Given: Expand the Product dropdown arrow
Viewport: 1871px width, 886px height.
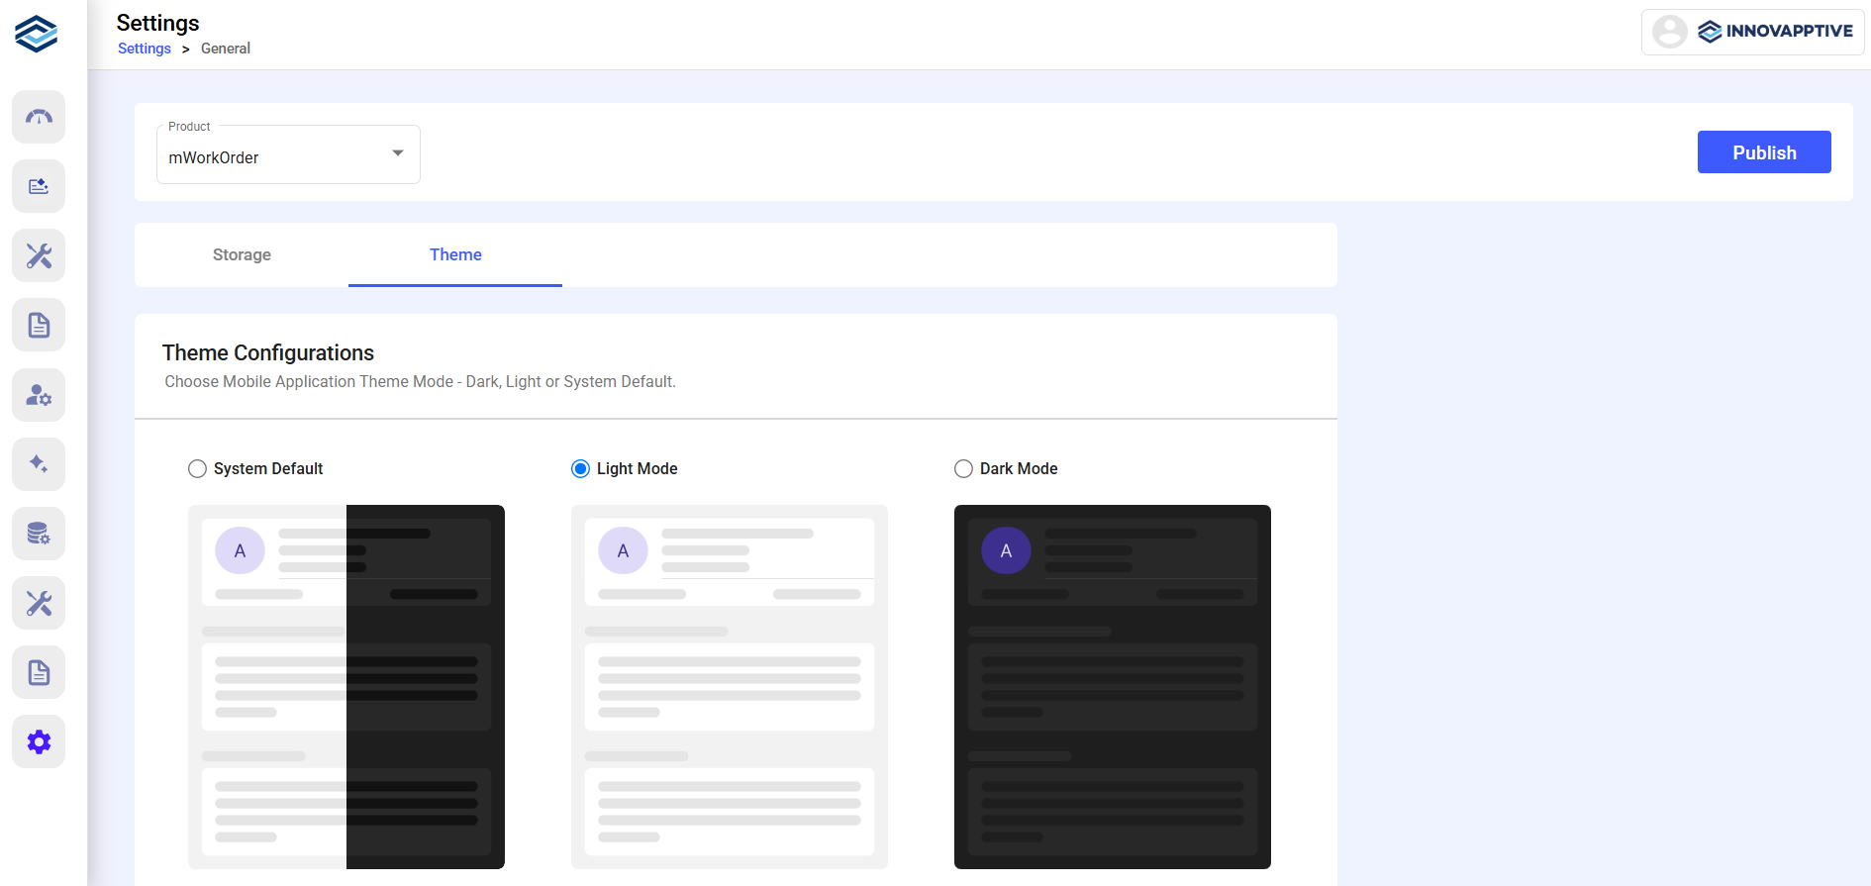Looking at the screenshot, I should [x=398, y=153].
